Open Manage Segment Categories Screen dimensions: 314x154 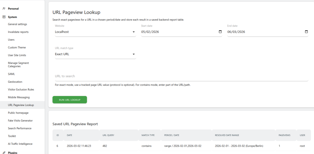18,64
